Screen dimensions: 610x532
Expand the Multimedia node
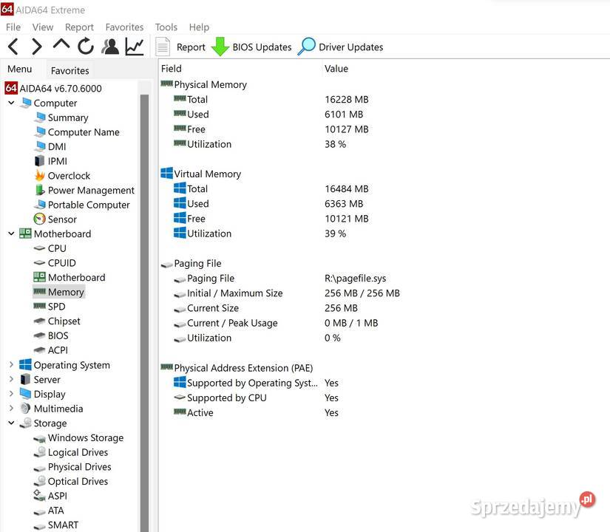(11, 409)
